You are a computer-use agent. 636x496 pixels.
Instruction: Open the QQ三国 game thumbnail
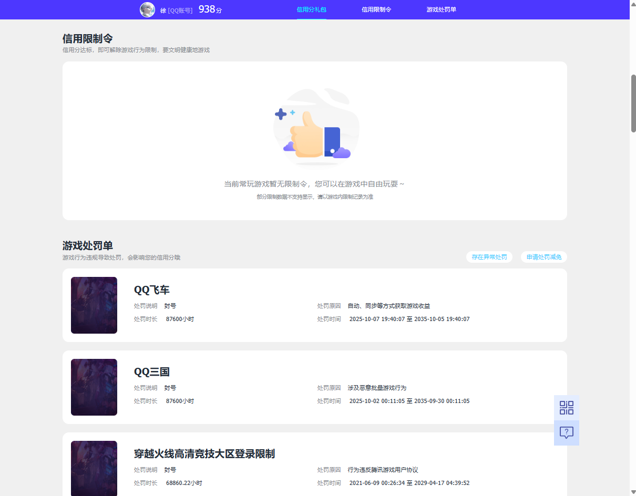pos(94,387)
